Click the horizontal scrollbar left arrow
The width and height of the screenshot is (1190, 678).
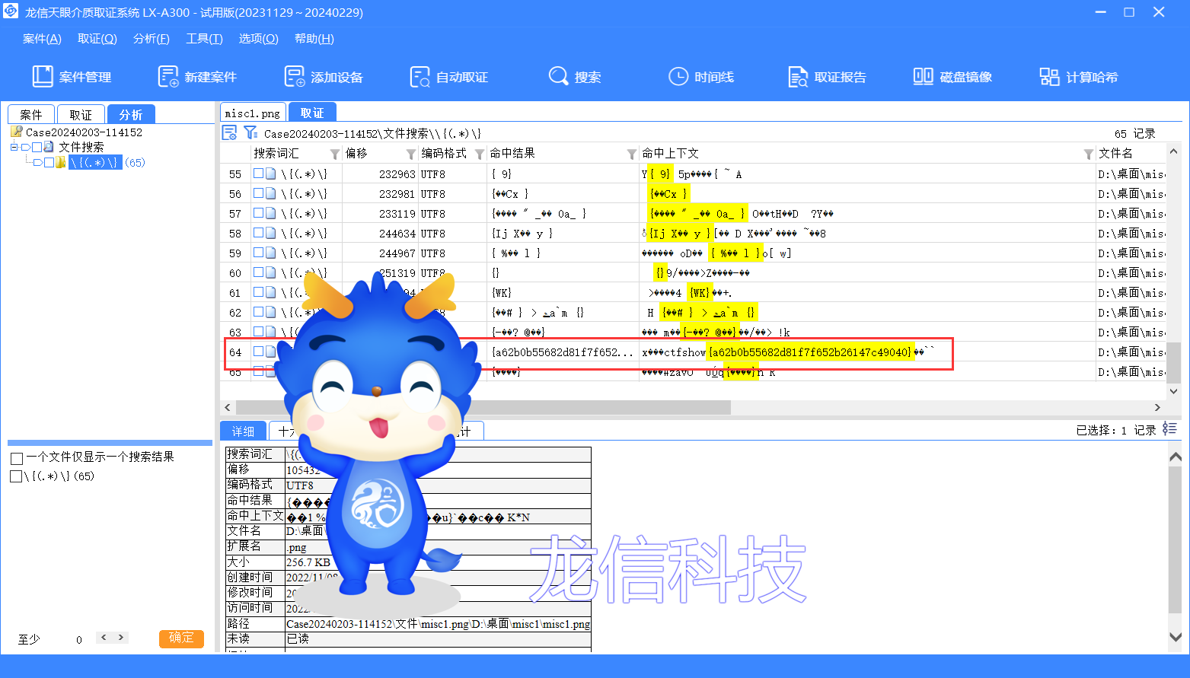pos(226,407)
